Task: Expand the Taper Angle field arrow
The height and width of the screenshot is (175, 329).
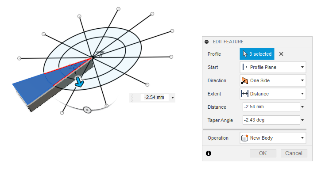Action: pyautogui.click(x=302, y=120)
